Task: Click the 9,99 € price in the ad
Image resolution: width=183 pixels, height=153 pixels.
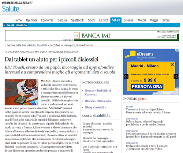Action: tap(150, 80)
